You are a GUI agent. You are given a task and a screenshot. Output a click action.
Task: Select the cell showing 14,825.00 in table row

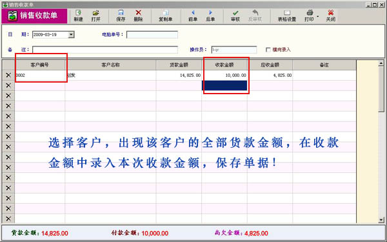point(179,75)
